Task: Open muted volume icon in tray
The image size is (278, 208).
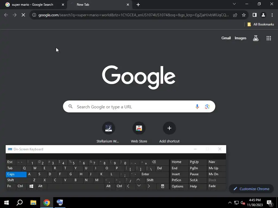Action: 243,203
